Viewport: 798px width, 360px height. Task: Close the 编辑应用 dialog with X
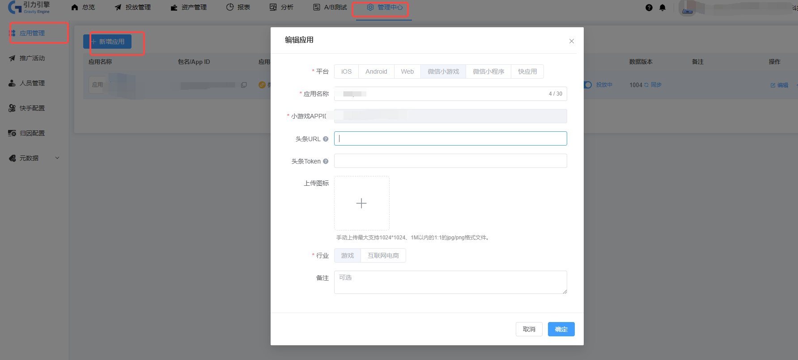coord(571,41)
